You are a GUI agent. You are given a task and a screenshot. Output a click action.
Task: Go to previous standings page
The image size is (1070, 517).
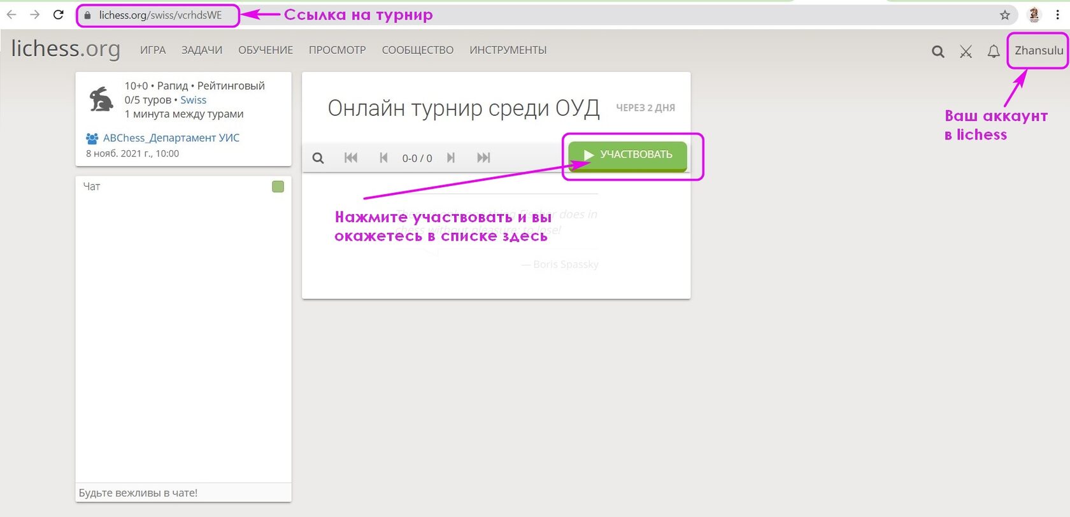click(383, 158)
